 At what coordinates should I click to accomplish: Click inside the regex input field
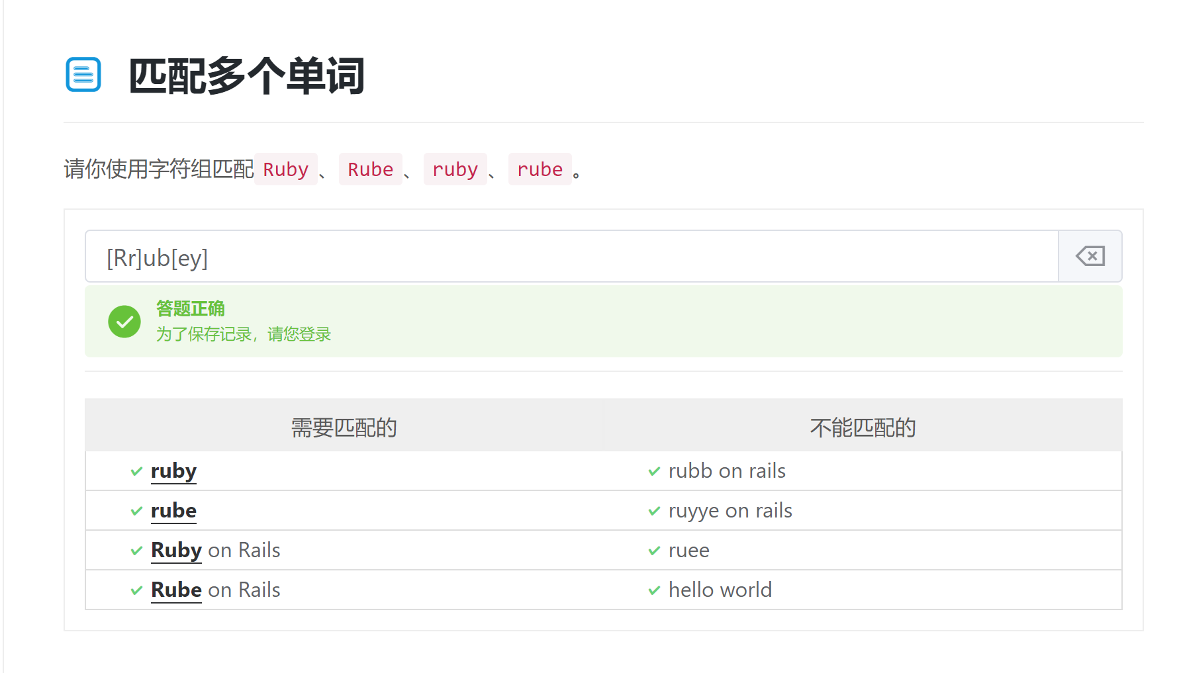click(569, 257)
